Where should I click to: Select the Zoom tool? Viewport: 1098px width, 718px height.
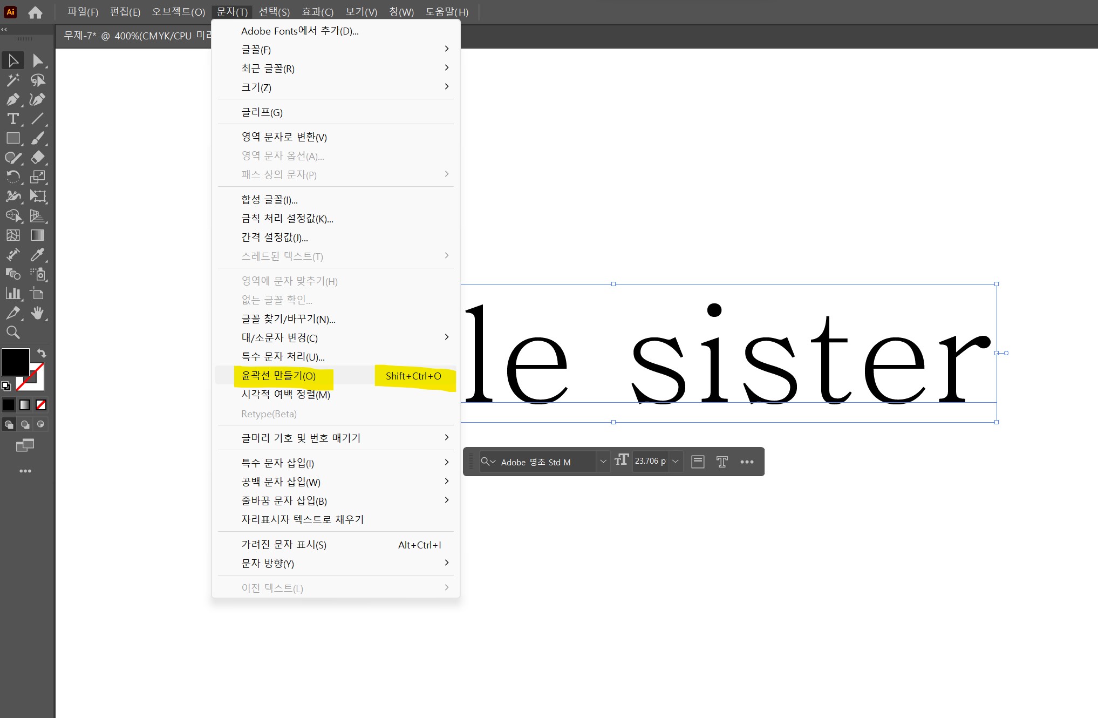pyautogui.click(x=13, y=333)
